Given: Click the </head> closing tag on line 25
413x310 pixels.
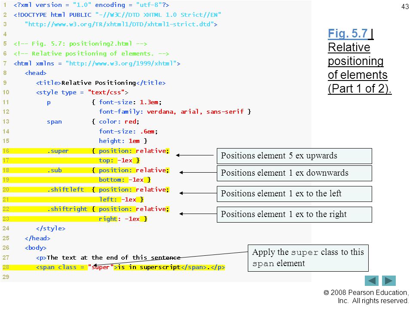Looking at the screenshot, I should (x=37, y=238).
